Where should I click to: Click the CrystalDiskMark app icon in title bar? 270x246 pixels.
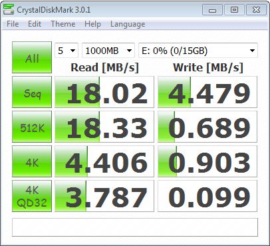(x=9, y=10)
